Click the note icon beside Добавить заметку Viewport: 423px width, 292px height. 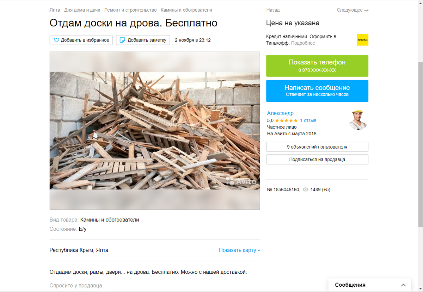[x=123, y=40]
